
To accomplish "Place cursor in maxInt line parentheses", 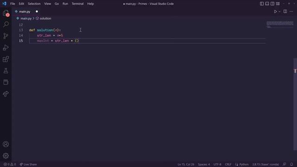I will tap(77, 41).
